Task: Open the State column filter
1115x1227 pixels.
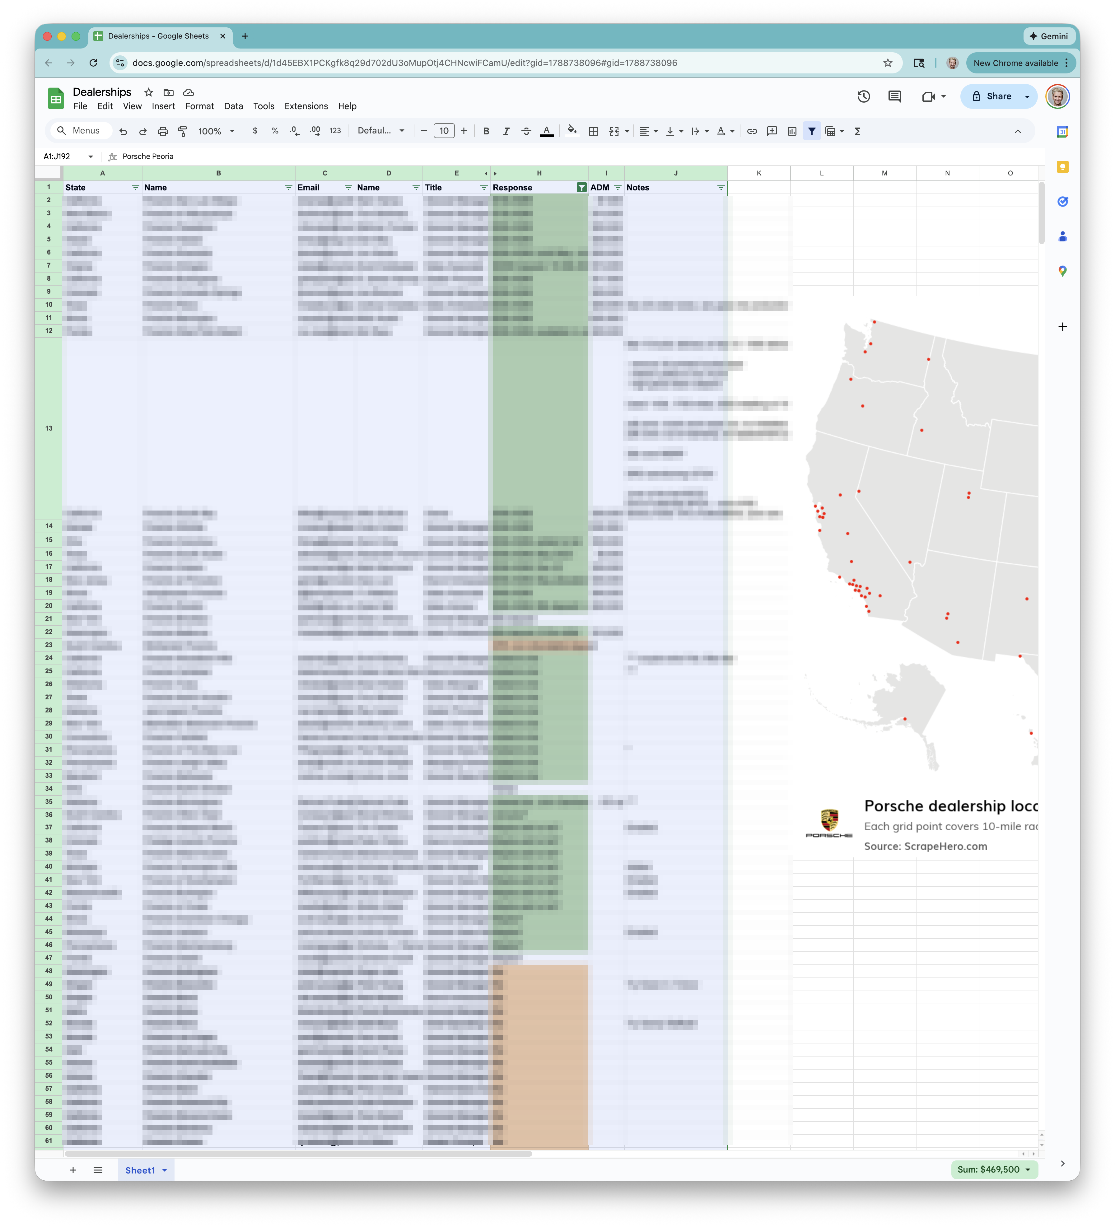Action: pyautogui.click(x=136, y=188)
